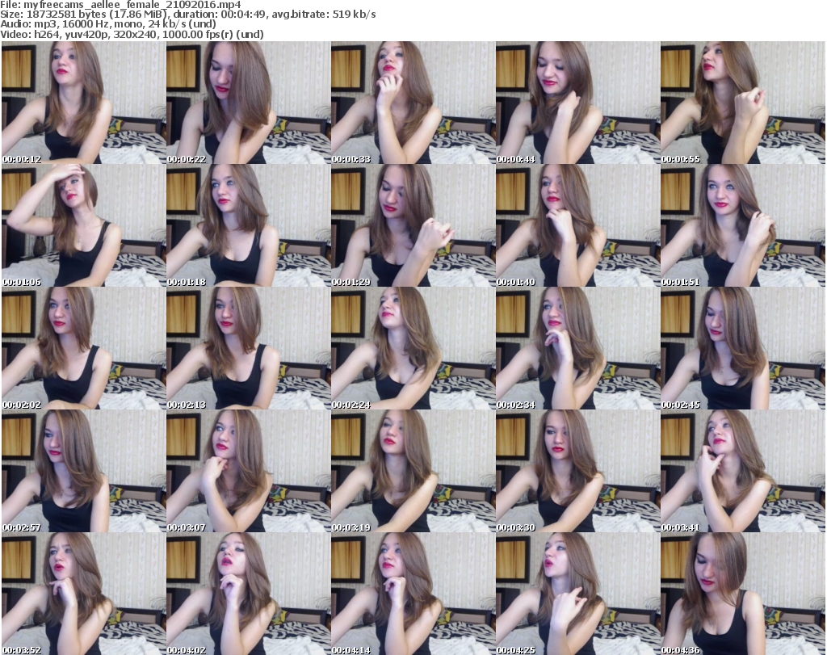Open the frame timestamped 00:01:40

coord(577,226)
